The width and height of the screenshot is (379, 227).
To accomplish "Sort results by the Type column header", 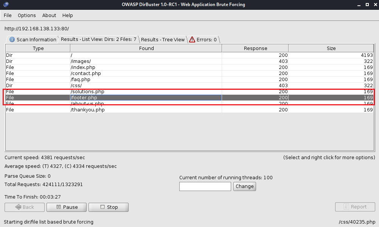I will 38,49.
